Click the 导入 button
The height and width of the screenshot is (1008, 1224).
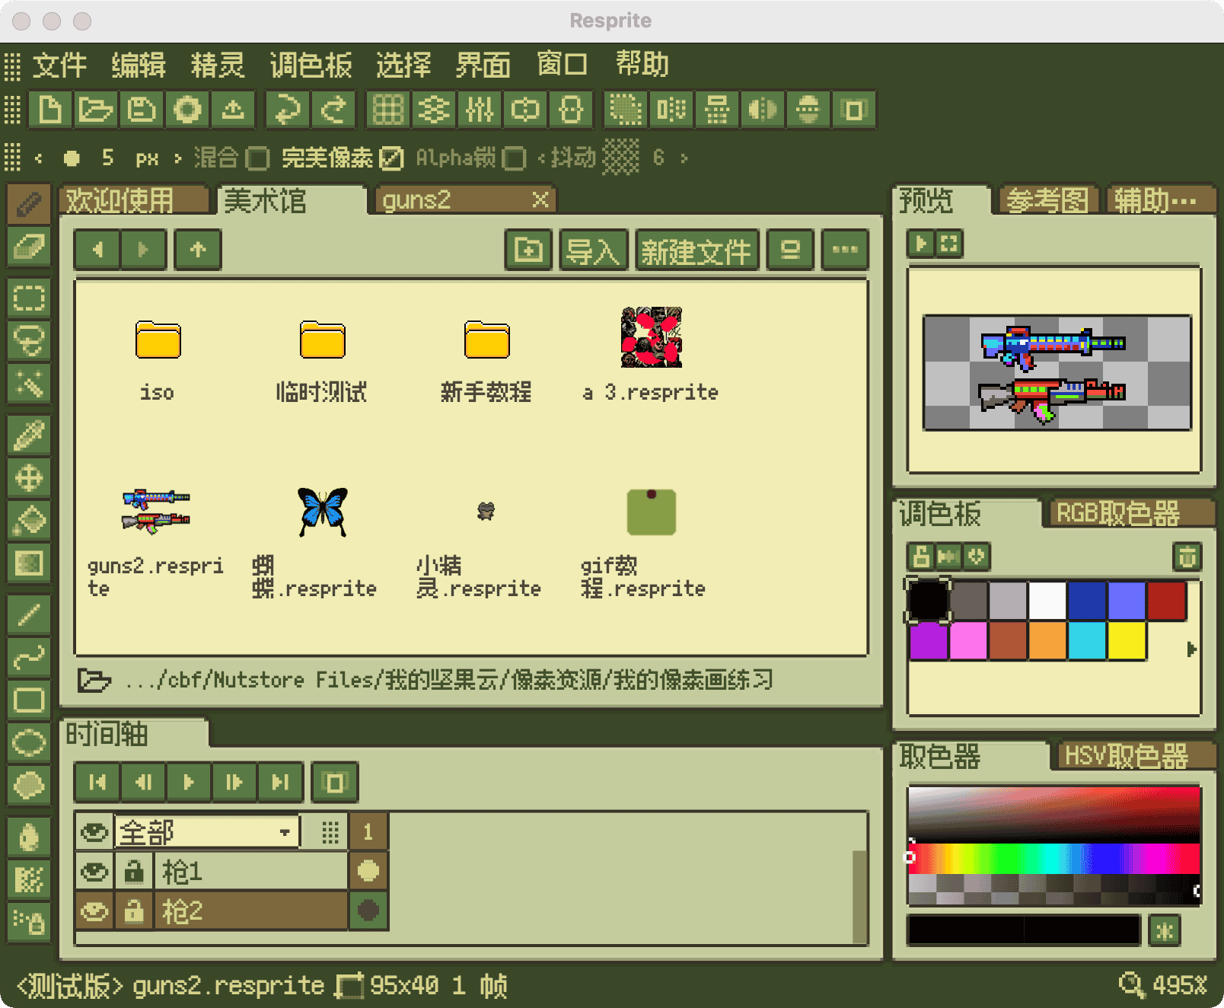point(593,250)
